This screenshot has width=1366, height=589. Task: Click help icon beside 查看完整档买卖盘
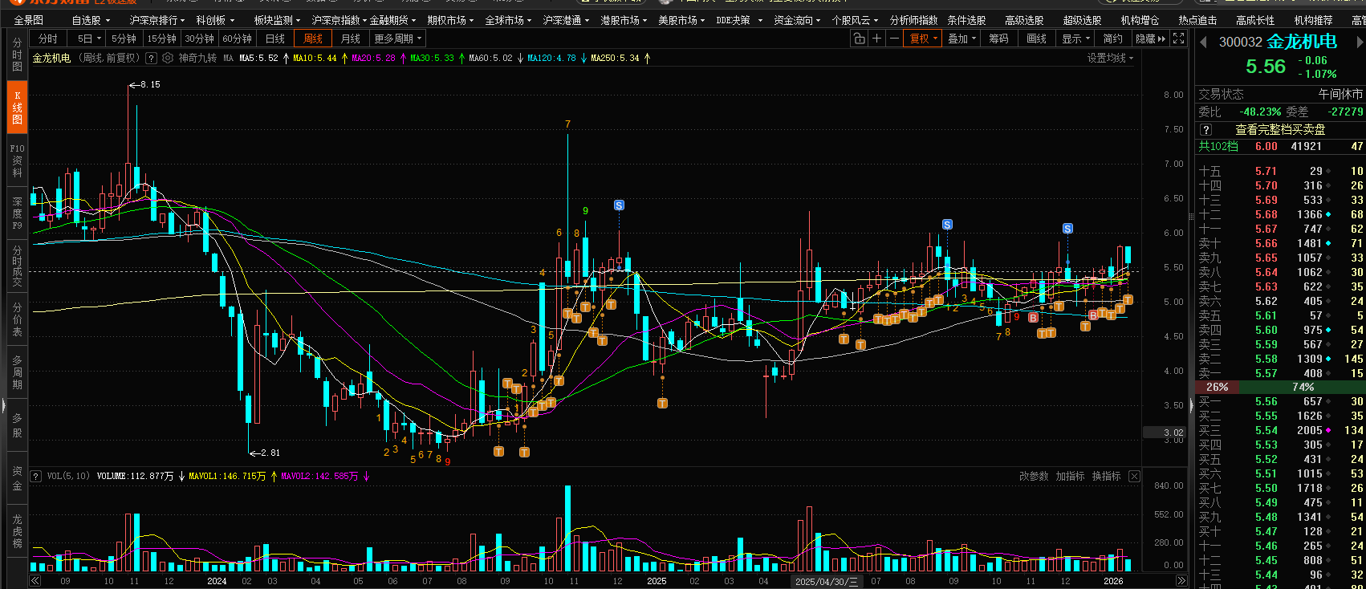1205,129
